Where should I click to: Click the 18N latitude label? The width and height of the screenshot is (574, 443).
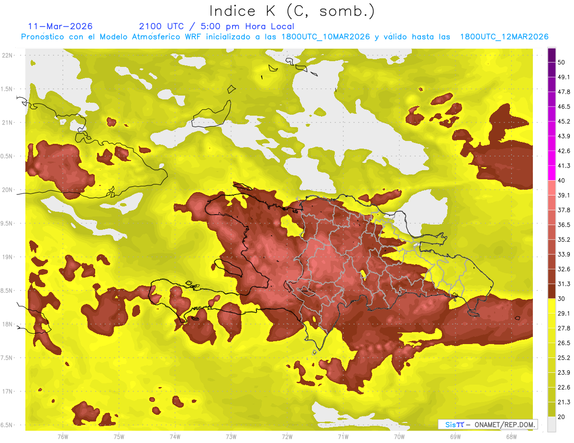click(8, 324)
